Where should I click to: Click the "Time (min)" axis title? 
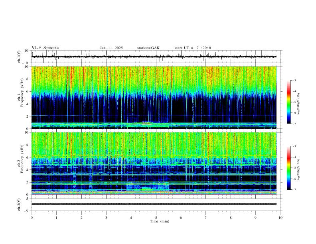160,221
